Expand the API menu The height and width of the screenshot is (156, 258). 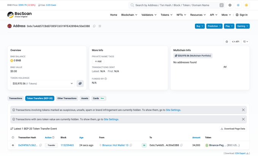click(214, 15)
